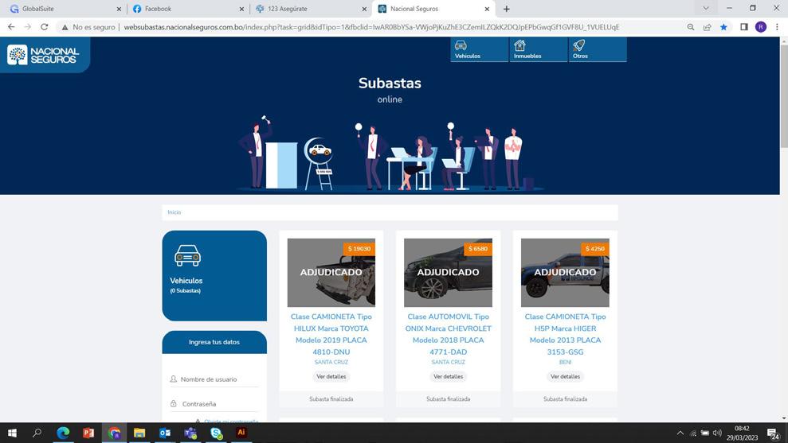The width and height of the screenshot is (788, 443).
Task: Open the Inmuebles category in top navigation
Action: tap(539, 49)
